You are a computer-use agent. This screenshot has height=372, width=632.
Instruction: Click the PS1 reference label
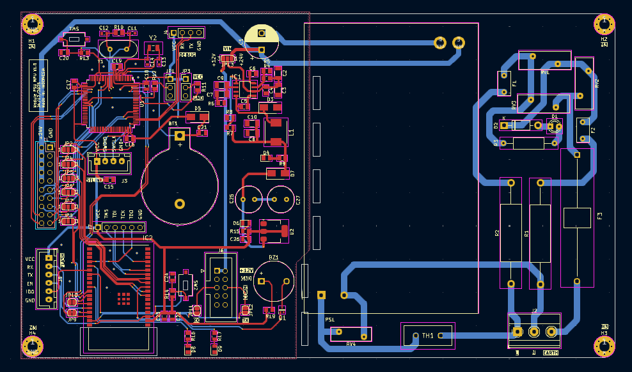click(329, 320)
